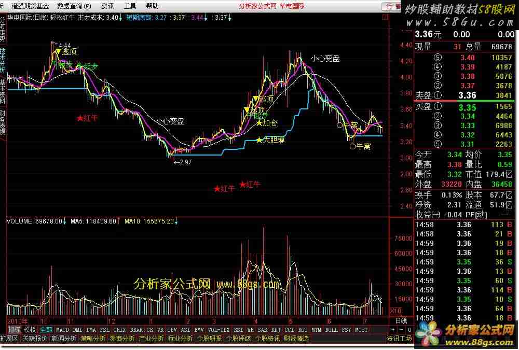Click the yellow 加仓 star marker
This screenshot has height=350, width=519.
259,123
